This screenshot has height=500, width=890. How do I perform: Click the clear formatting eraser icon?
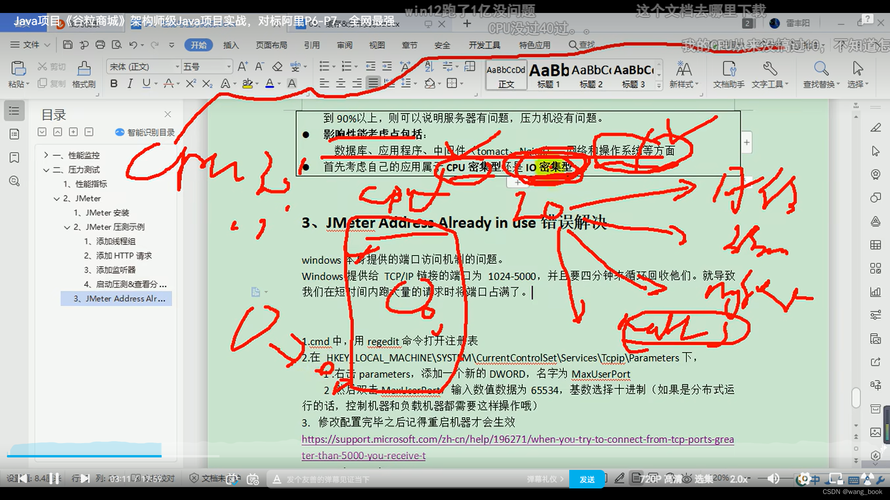pos(277,66)
